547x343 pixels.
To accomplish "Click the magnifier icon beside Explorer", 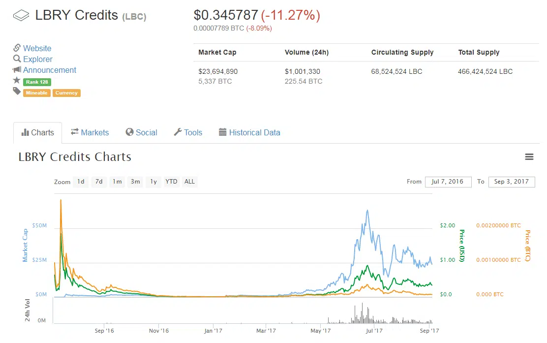I will tap(17, 59).
